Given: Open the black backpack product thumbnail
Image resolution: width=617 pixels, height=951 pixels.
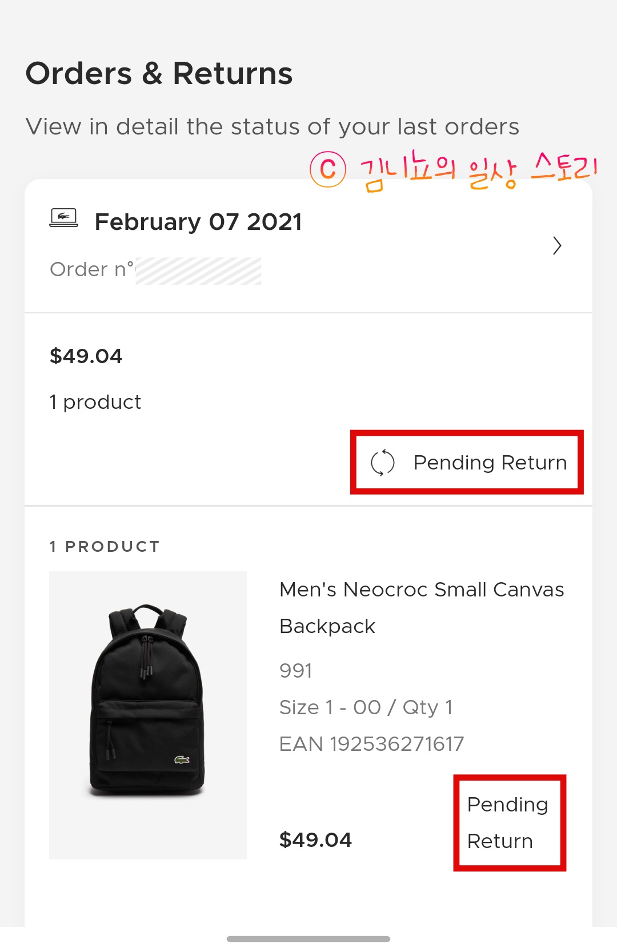Looking at the screenshot, I should point(148,715).
